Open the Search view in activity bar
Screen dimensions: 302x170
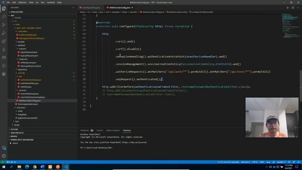[x=4, y=17]
